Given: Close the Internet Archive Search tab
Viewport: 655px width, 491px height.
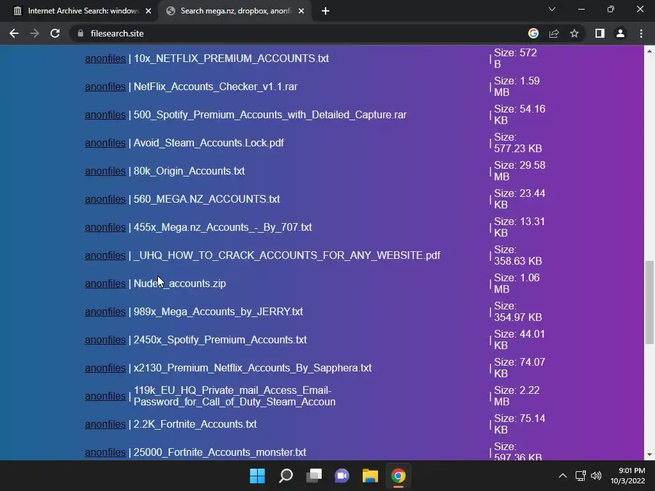Looking at the screenshot, I should tap(148, 11).
